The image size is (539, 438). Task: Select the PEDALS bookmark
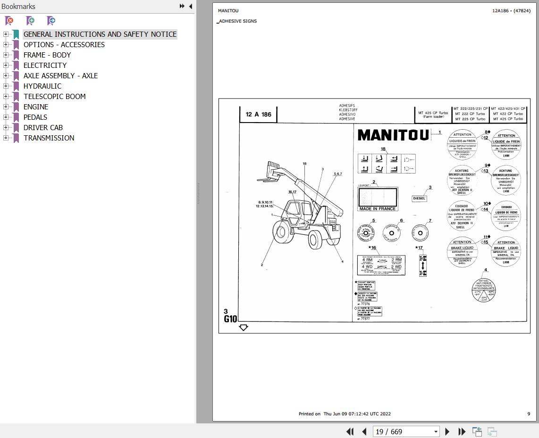click(35, 117)
